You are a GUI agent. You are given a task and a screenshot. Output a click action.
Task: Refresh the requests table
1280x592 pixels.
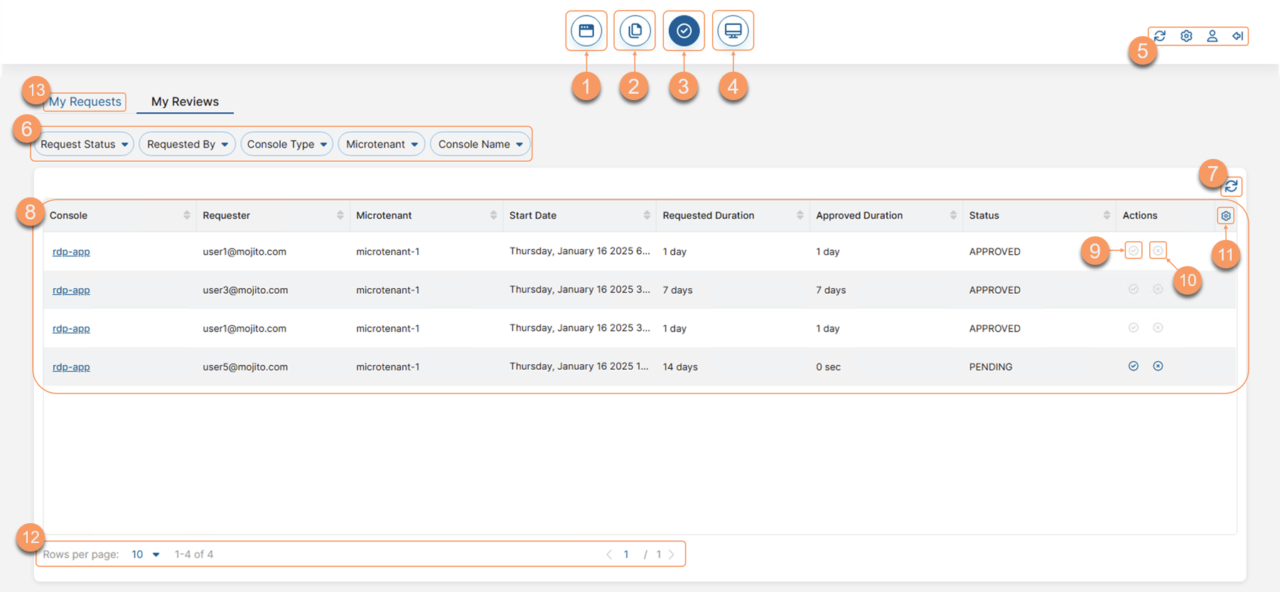(x=1232, y=187)
